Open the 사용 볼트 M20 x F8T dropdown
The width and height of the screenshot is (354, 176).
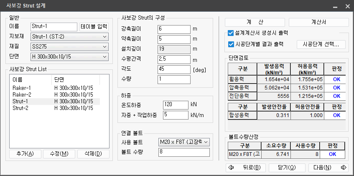(x=184, y=143)
